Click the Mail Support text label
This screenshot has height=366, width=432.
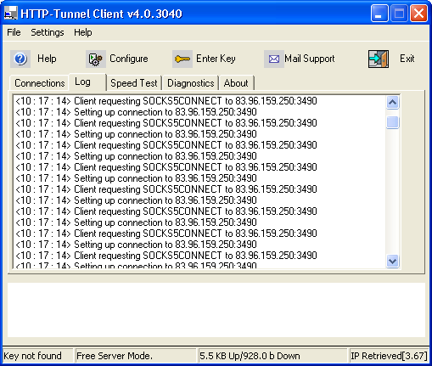coord(310,59)
